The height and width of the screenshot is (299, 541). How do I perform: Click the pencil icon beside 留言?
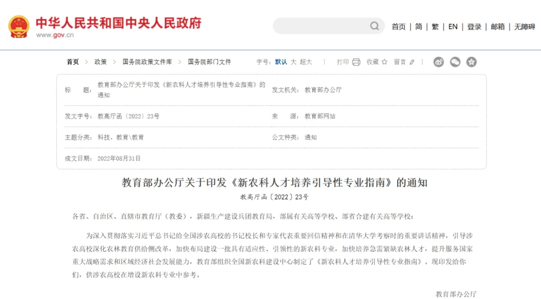point(412,62)
